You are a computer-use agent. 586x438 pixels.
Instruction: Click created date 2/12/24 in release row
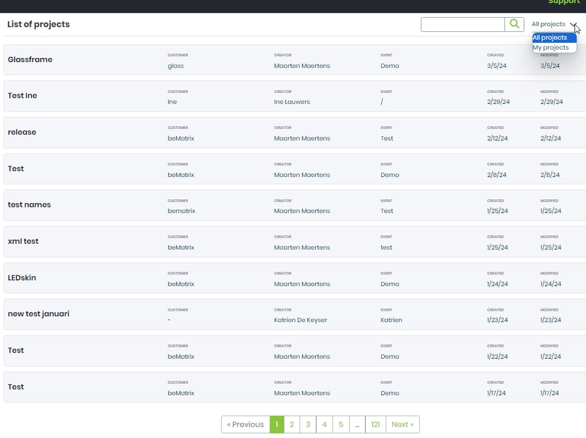pyautogui.click(x=497, y=138)
